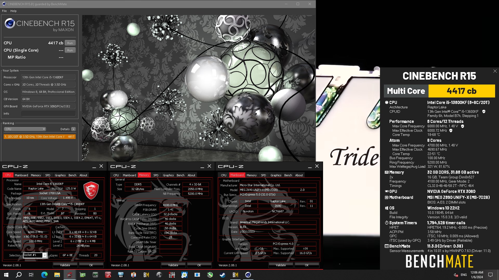Open the blue gear taskbar icon
Viewport: 499px width, 280px height.
[x=184, y=275]
